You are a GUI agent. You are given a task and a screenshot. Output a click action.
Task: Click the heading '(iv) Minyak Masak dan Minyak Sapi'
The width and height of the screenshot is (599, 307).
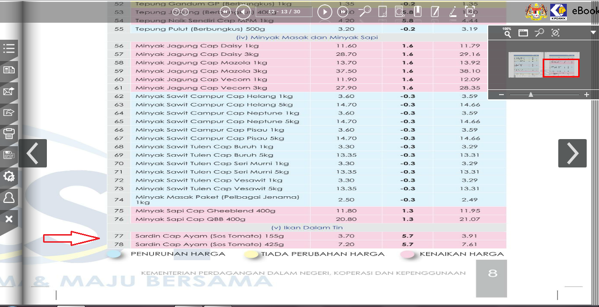coord(307,37)
